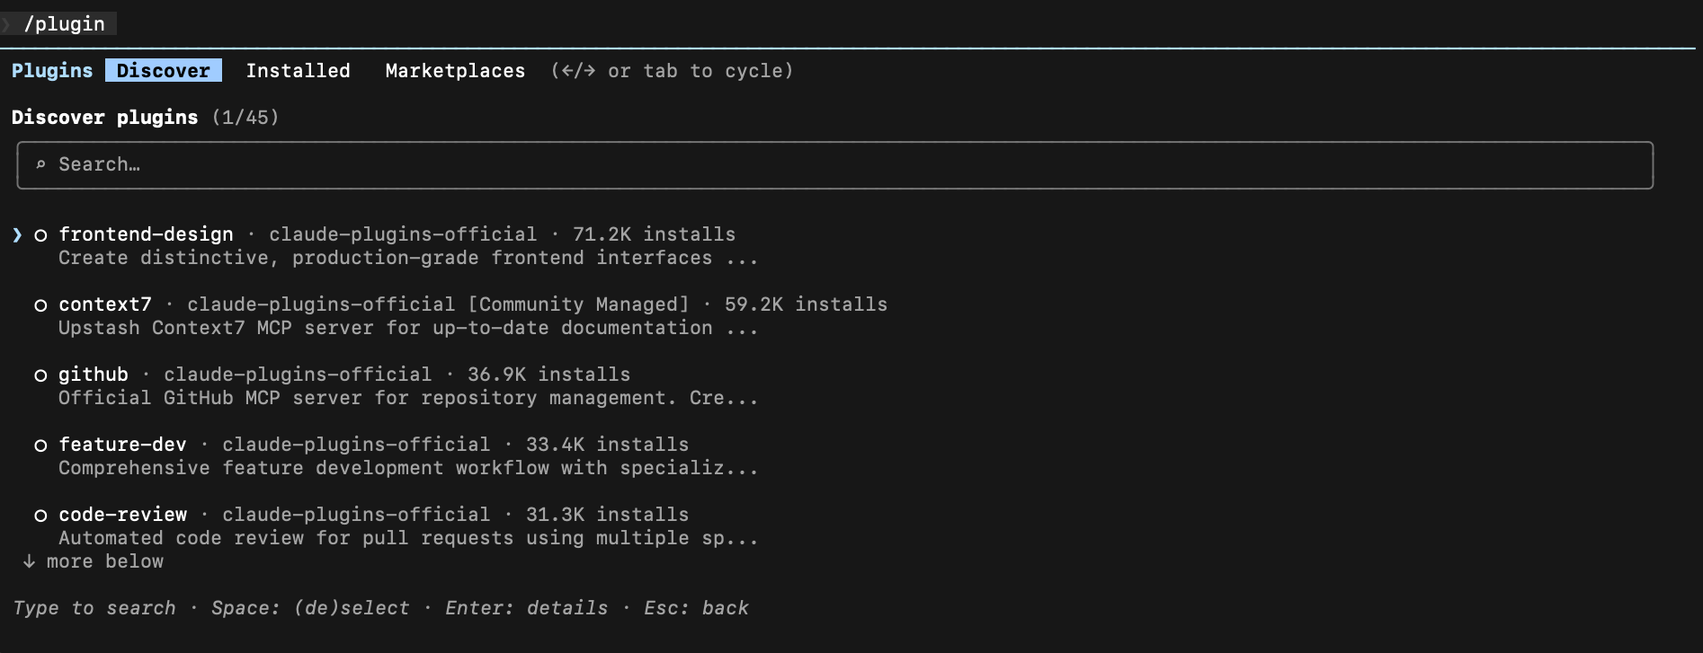Click the /plugin command text
The image size is (1703, 653).
point(65,24)
